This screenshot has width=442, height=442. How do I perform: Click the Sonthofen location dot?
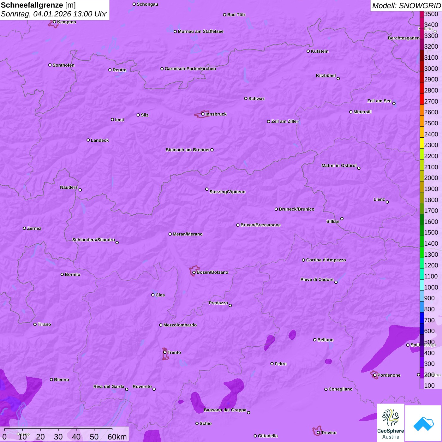tap(50, 65)
